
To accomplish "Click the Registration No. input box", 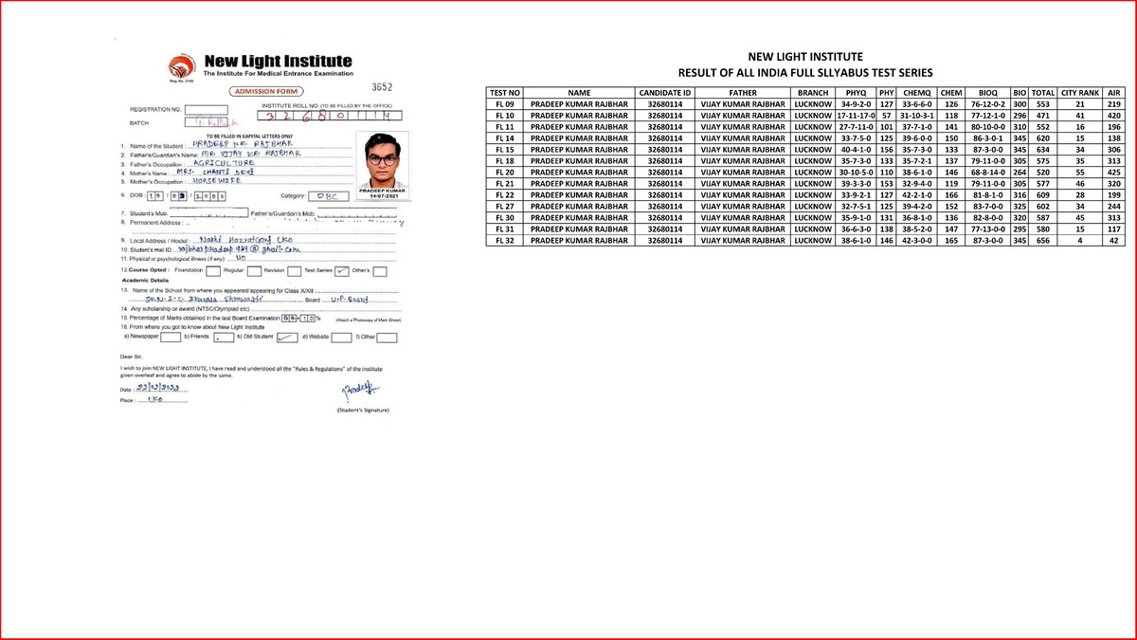I will (x=206, y=110).
